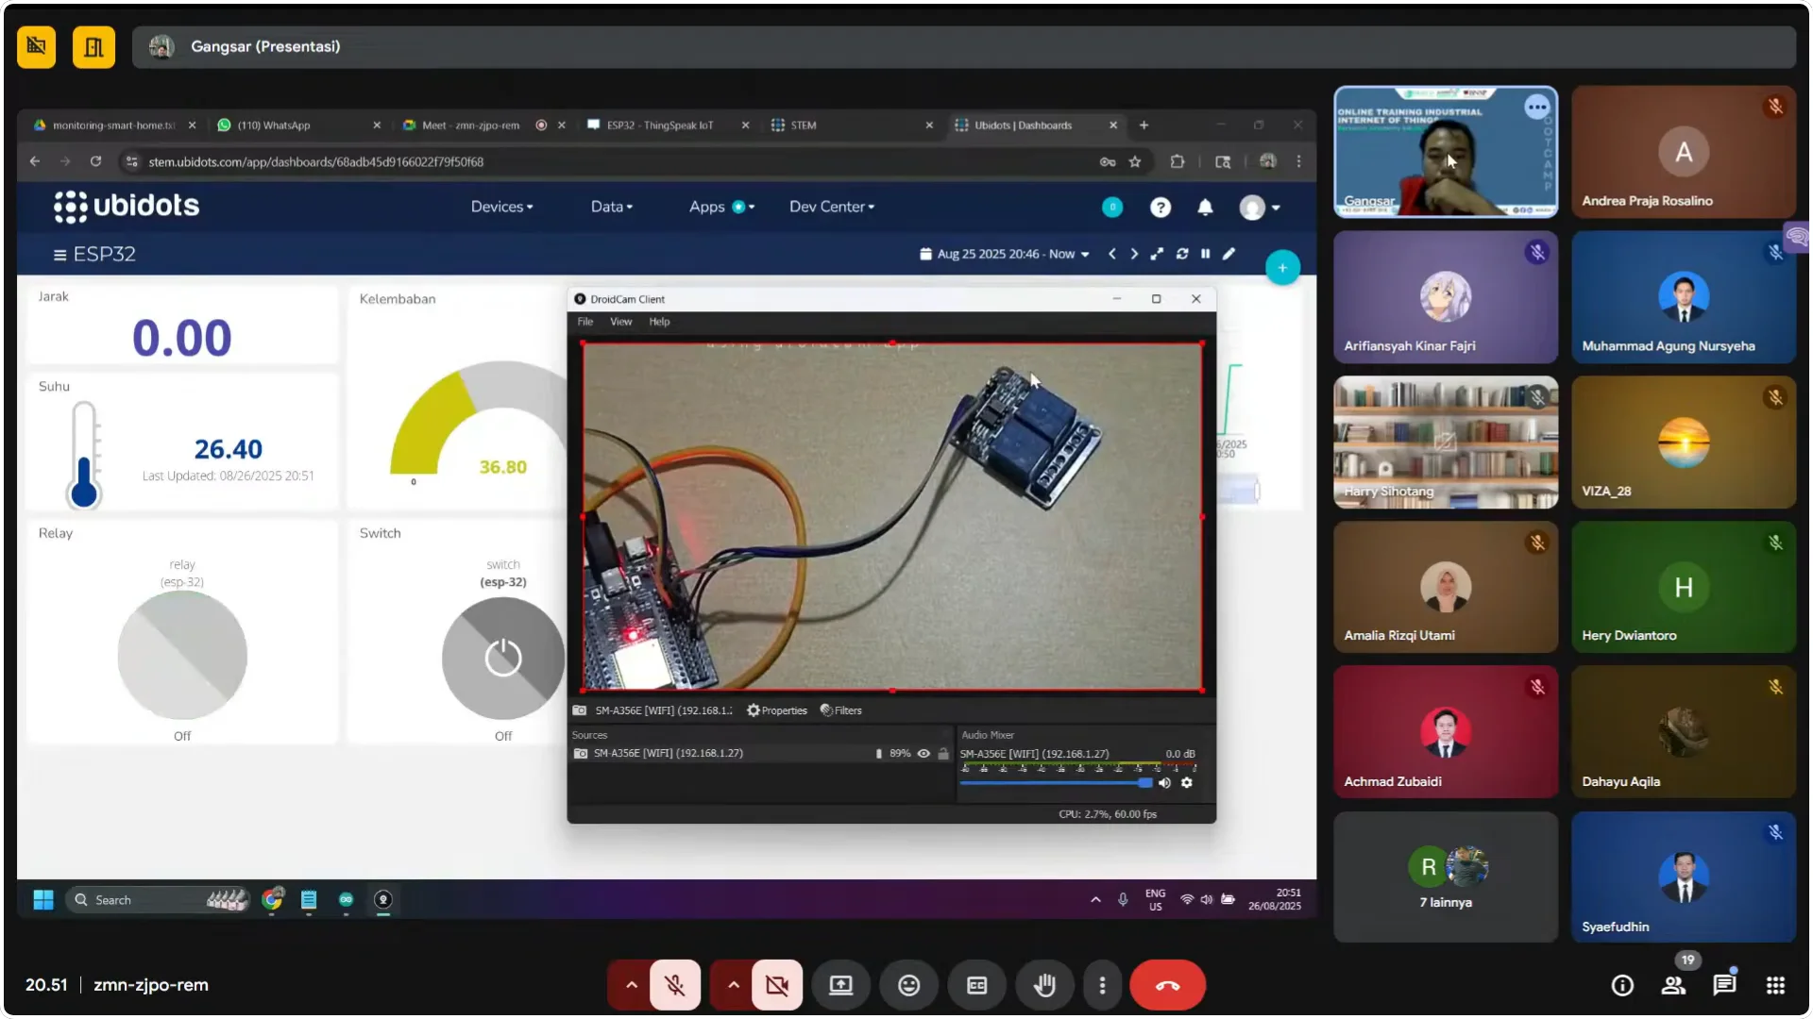Toggle DroidCam source visibility eye
Image resolution: width=1813 pixels, height=1019 pixels.
pos(923,754)
